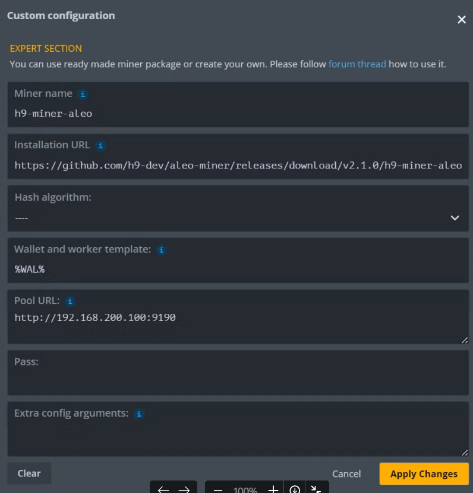Click the Pool URL info icon
Image resolution: width=473 pixels, height=493 pixels.
click(70, 301)
